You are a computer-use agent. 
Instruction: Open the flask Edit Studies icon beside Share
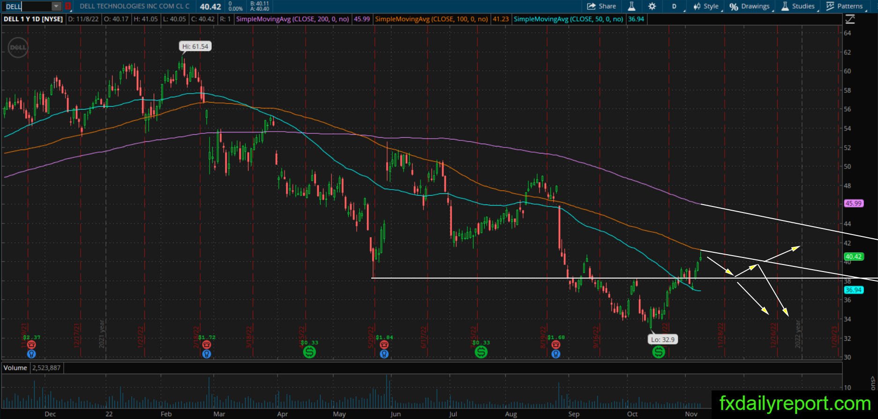pyautogui.click(x=631, y=6)
